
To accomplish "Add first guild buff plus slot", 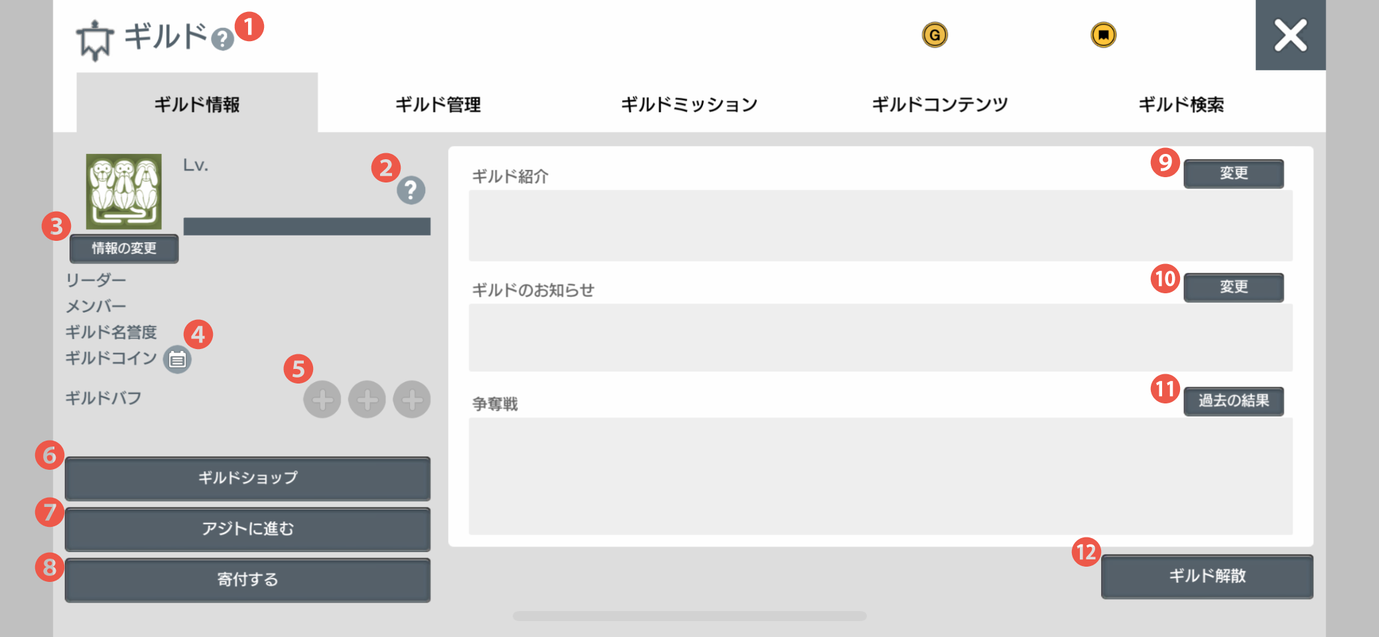I will [322, 399].
